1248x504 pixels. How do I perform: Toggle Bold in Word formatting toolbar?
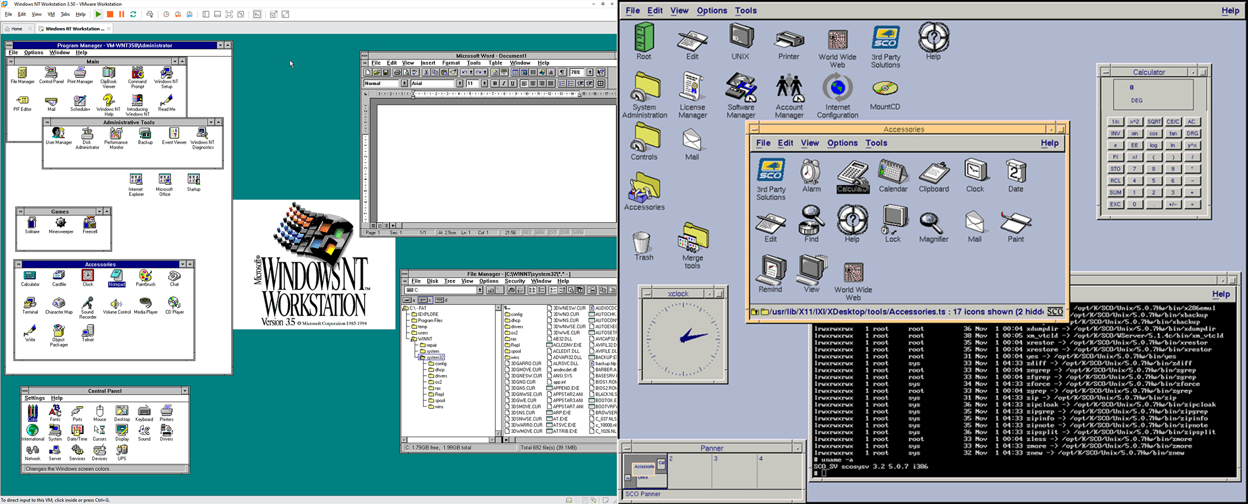[495, 83]
